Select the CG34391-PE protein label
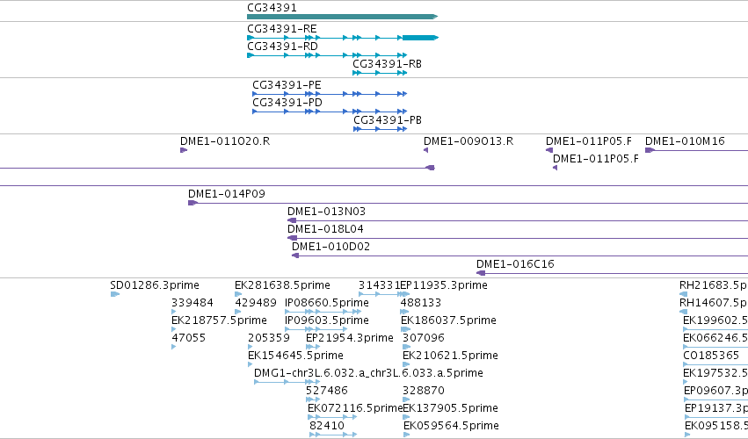This screenshot has height=439, width=748. 287,85
